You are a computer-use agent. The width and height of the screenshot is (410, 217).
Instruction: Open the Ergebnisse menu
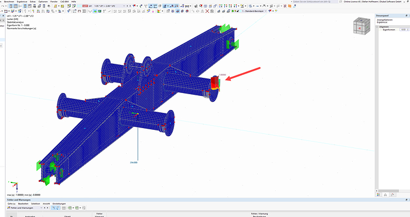[22, 2]
